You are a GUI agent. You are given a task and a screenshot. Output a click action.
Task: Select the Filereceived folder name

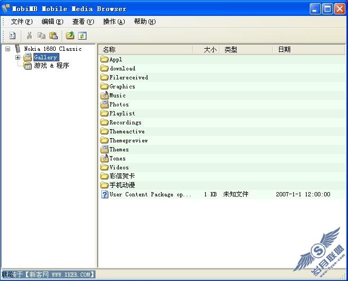(x=129, y=77)
